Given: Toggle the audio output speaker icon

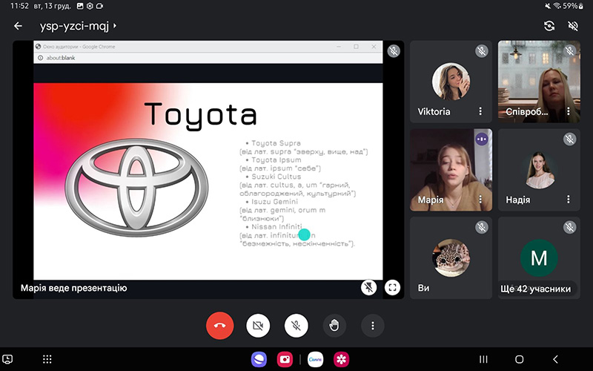Looking at the screenshot, I should coord(572,26).
